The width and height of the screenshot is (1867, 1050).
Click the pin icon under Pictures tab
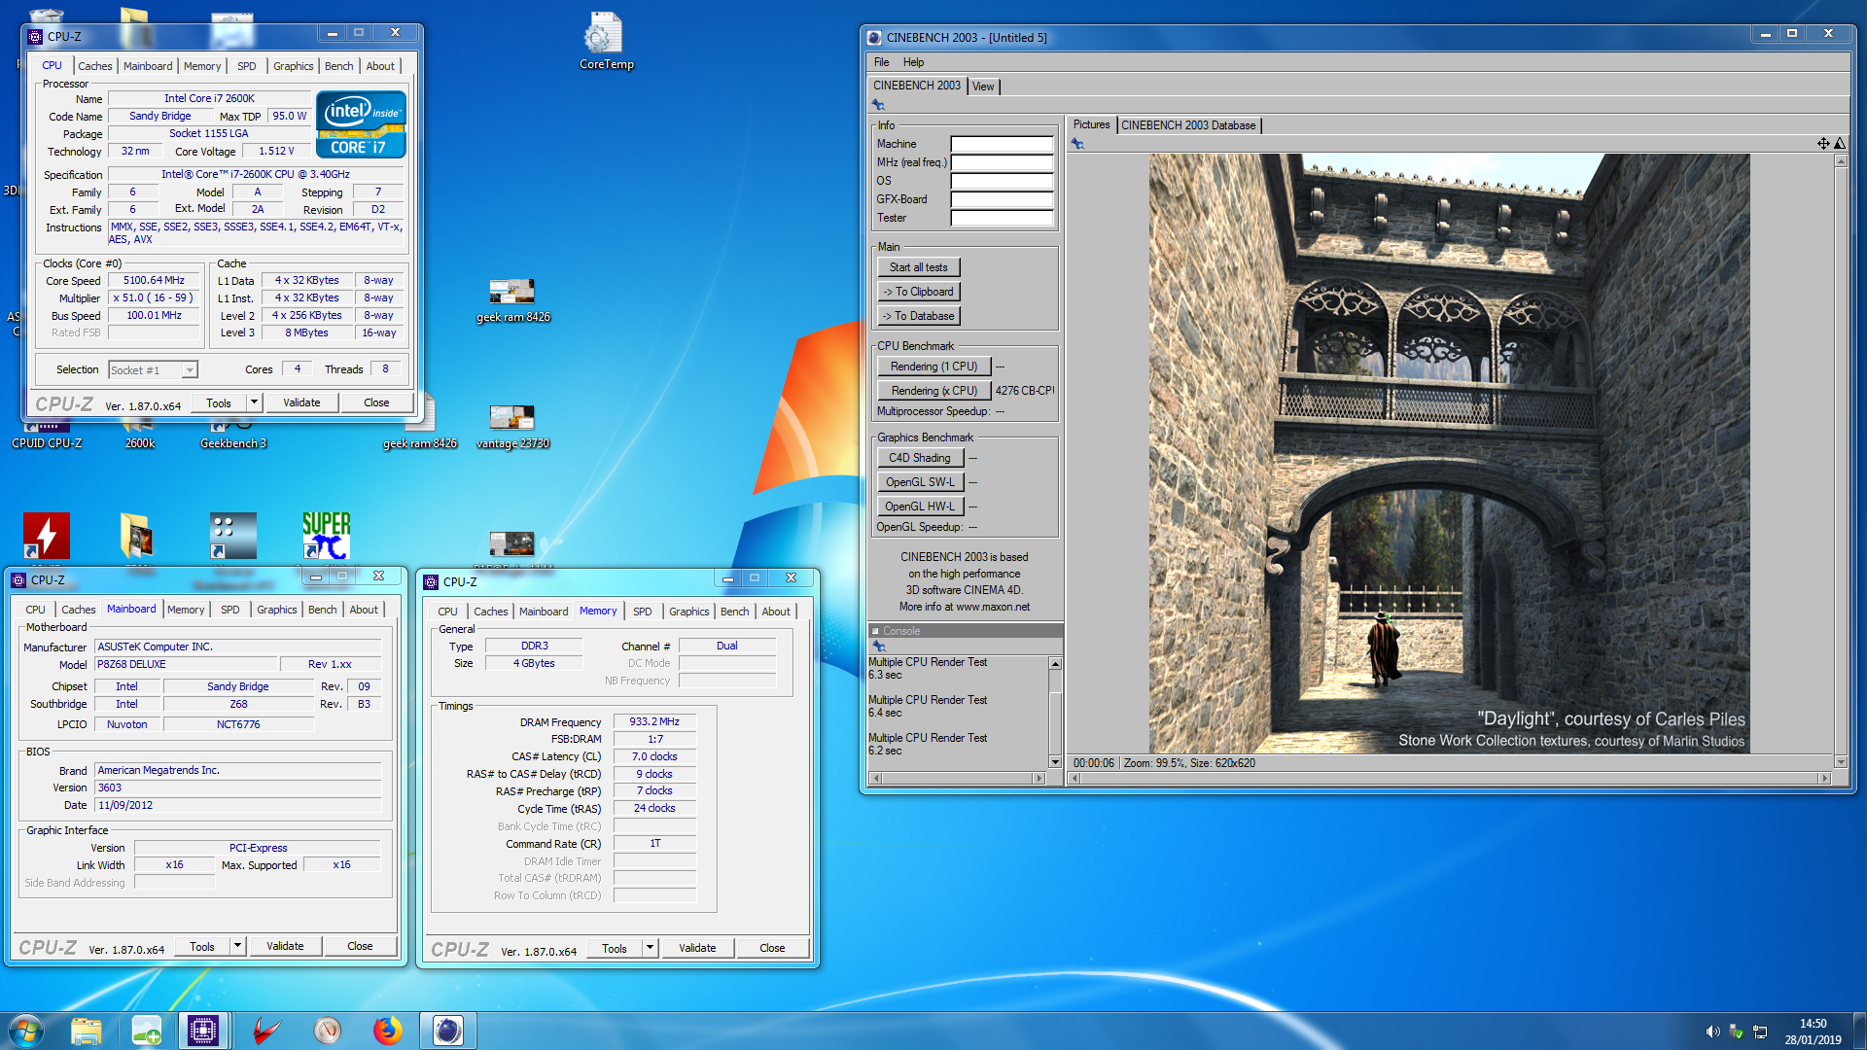click(x=1077, y=143)
